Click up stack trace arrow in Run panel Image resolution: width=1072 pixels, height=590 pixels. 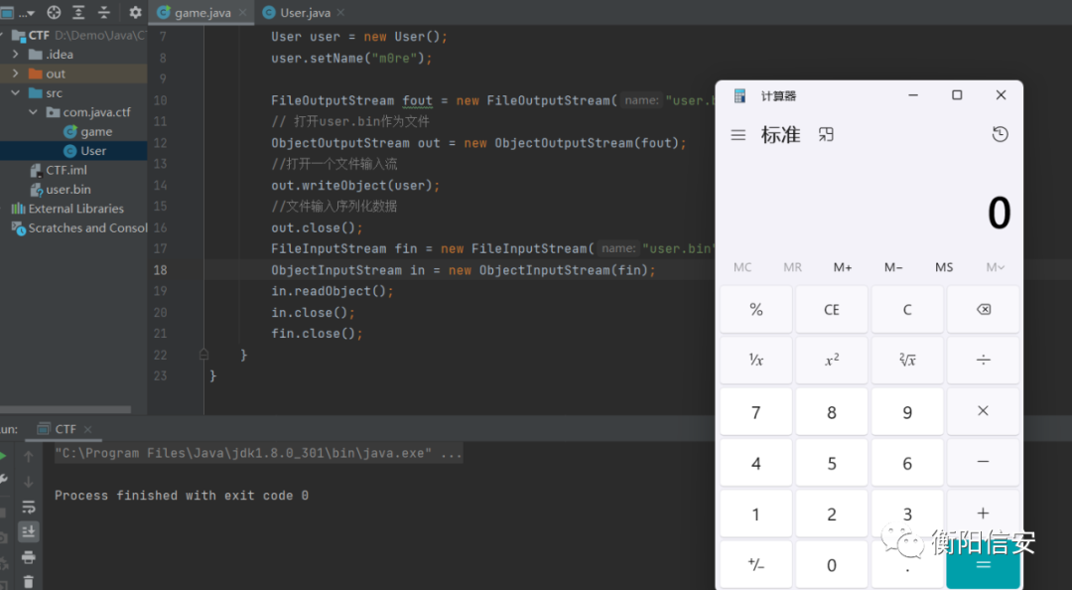coord(28,456)
